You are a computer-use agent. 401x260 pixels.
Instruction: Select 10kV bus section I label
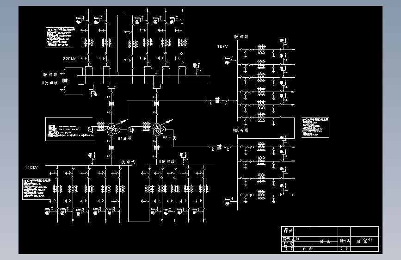(x=241, y=37)
